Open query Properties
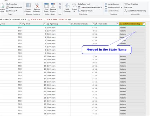150x116 pixels. (12, 4)
